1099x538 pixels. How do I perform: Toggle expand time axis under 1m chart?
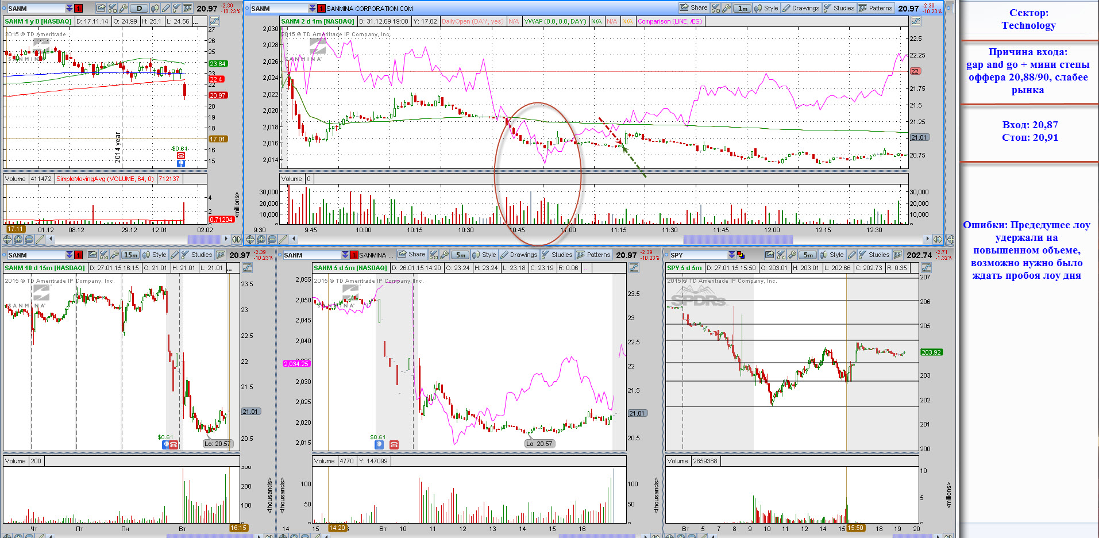(x=938, y=239)
